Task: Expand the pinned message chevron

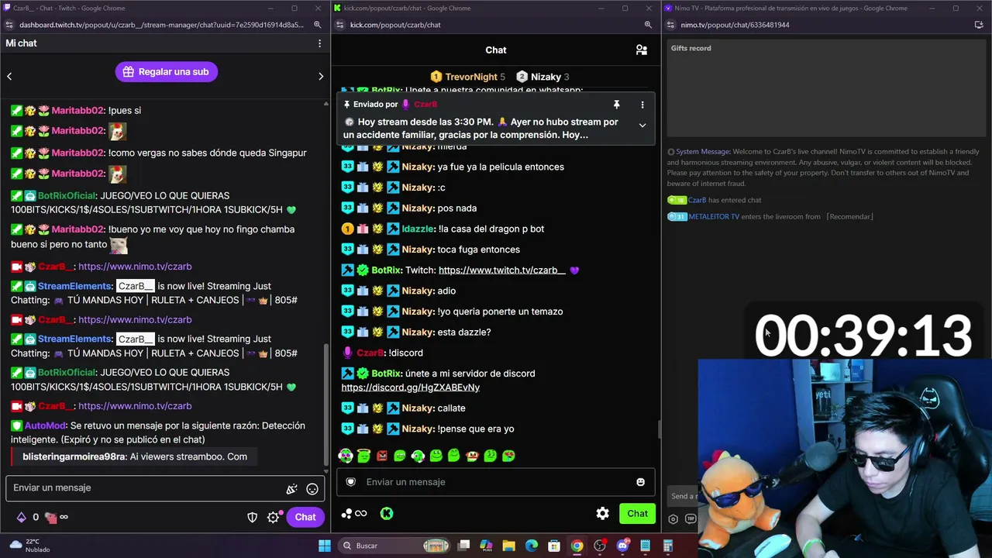Action: [642, 126]
